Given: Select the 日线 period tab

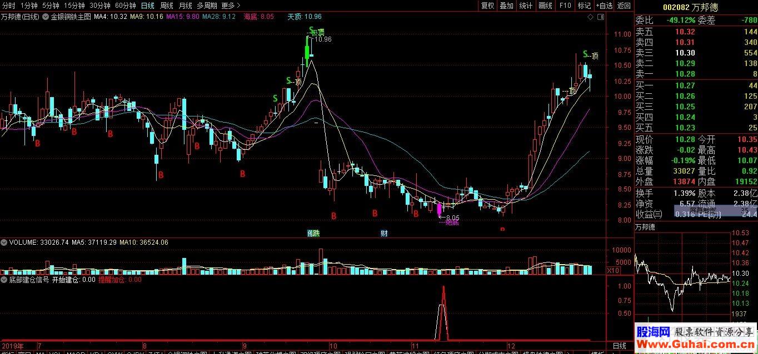Looking at the screenshot, I should 147,6.
